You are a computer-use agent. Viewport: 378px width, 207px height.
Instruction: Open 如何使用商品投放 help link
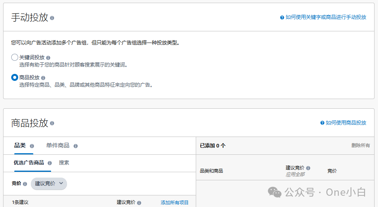tap(346, 123)
